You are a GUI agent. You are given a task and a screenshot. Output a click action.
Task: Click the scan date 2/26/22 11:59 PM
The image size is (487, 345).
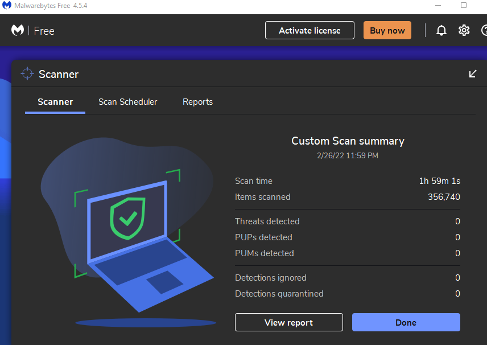(x=348, y=156)
